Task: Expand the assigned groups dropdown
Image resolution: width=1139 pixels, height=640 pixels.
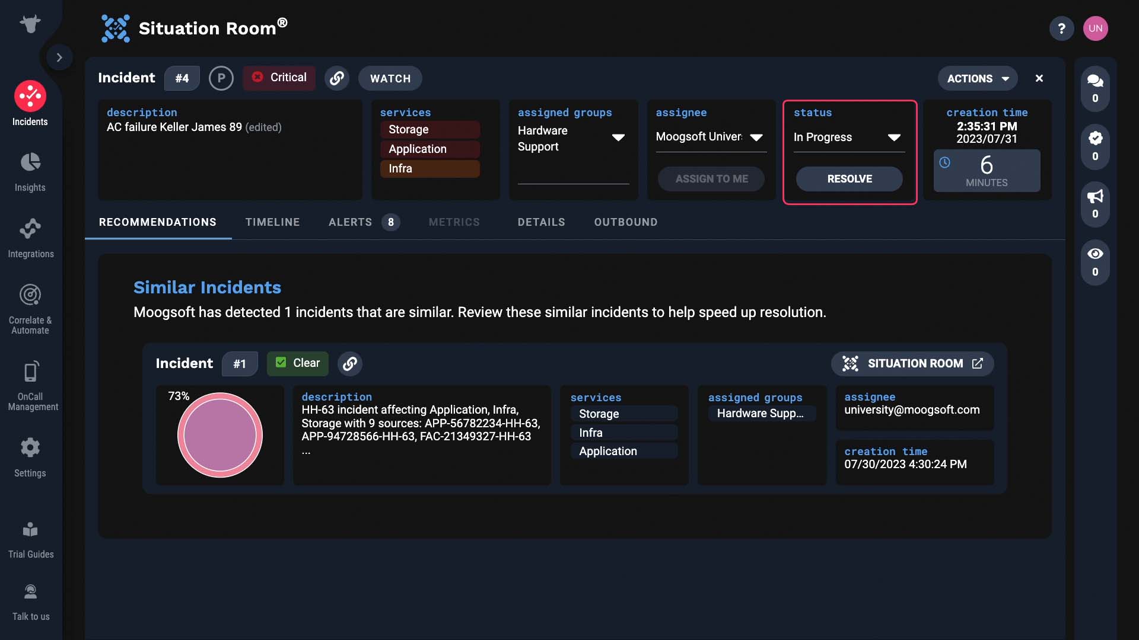Action: tap(618, 137)
